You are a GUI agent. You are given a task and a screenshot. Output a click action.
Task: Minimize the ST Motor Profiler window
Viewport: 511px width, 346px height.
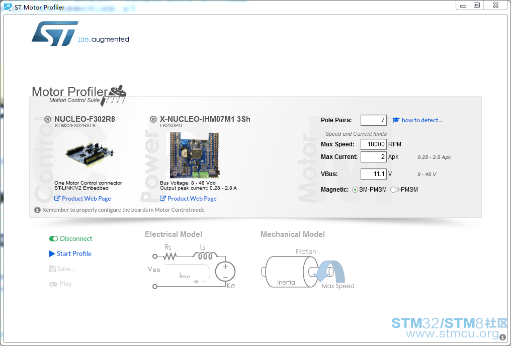463,5
